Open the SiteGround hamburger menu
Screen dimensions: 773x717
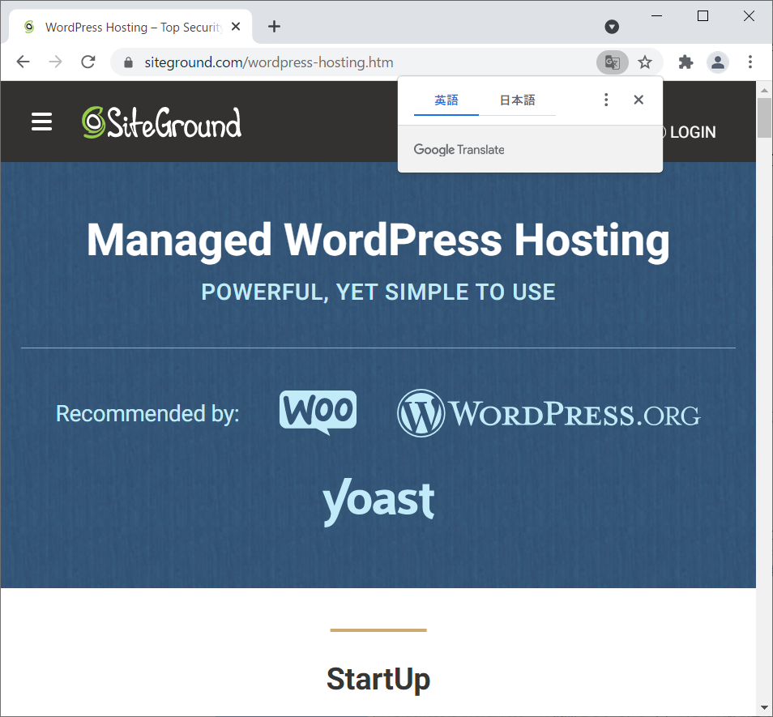(41, 122)
